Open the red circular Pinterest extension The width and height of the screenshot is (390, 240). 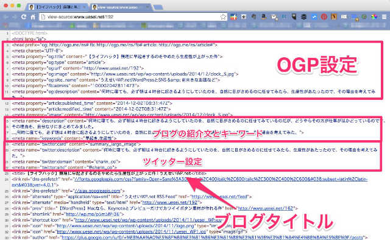(x=324, y=17)
